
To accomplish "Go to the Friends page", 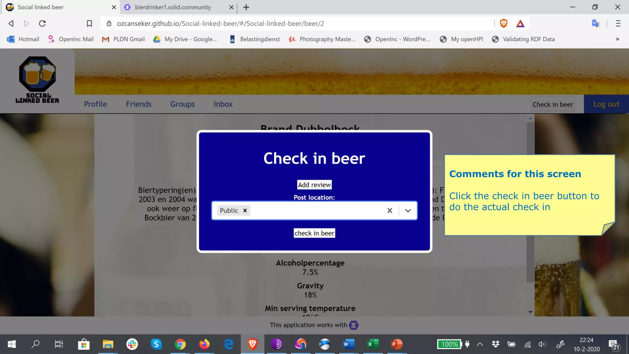I will point(139,104).
